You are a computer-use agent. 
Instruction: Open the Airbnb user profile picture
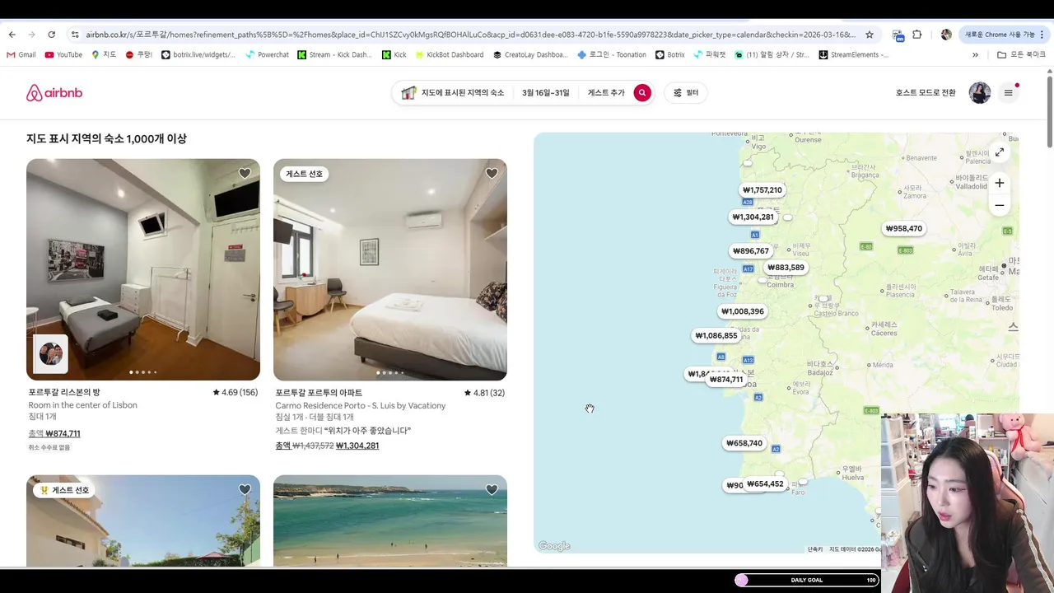[980, 93]
